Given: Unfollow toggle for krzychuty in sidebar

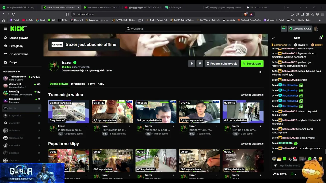Looking at the screenshot, I should coord(39,116).
